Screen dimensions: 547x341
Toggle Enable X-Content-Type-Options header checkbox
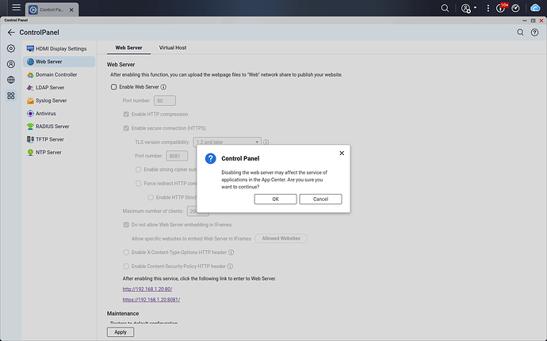126,252
